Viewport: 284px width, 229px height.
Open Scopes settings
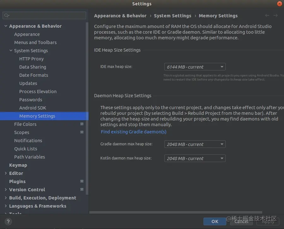[22, 132]
